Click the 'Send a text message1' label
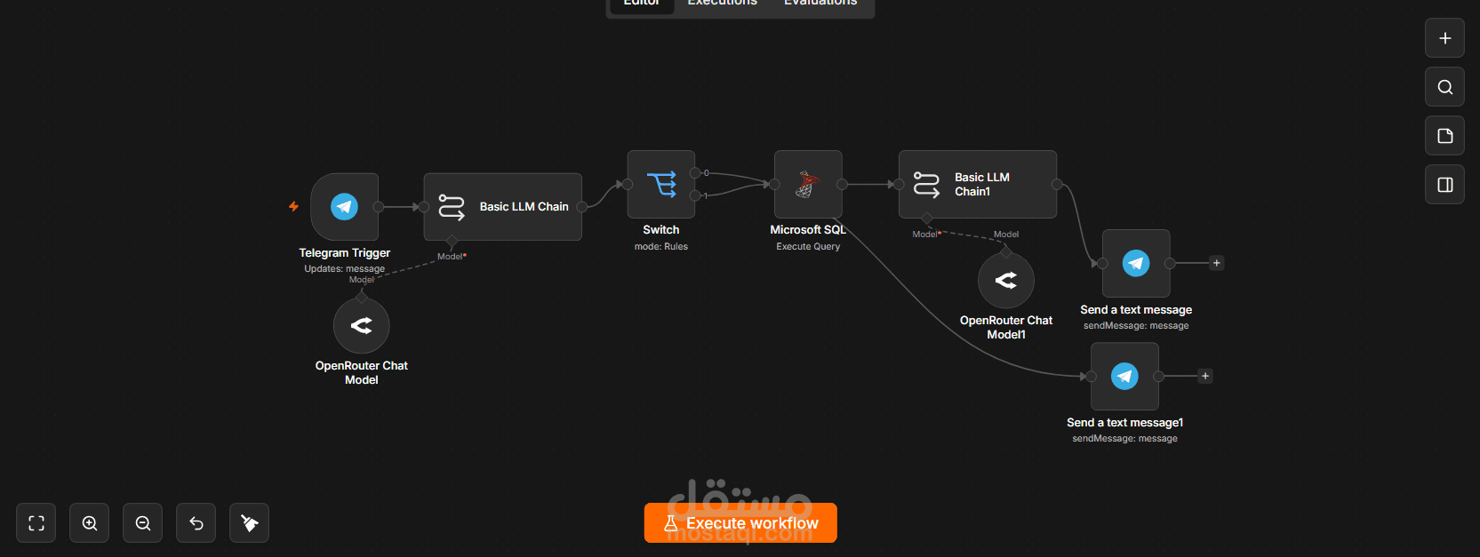This screenshot has height=557, width=1480. point(1125,423)
